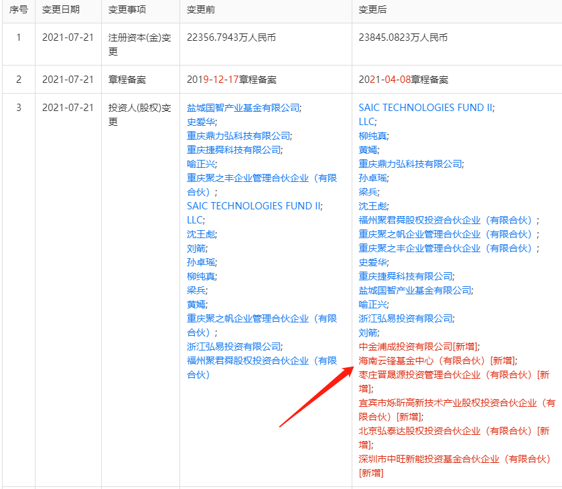Open LLC link in 变更后 column
The width and height of the screenshot is (562, 489).
click(x=367, y=122)
